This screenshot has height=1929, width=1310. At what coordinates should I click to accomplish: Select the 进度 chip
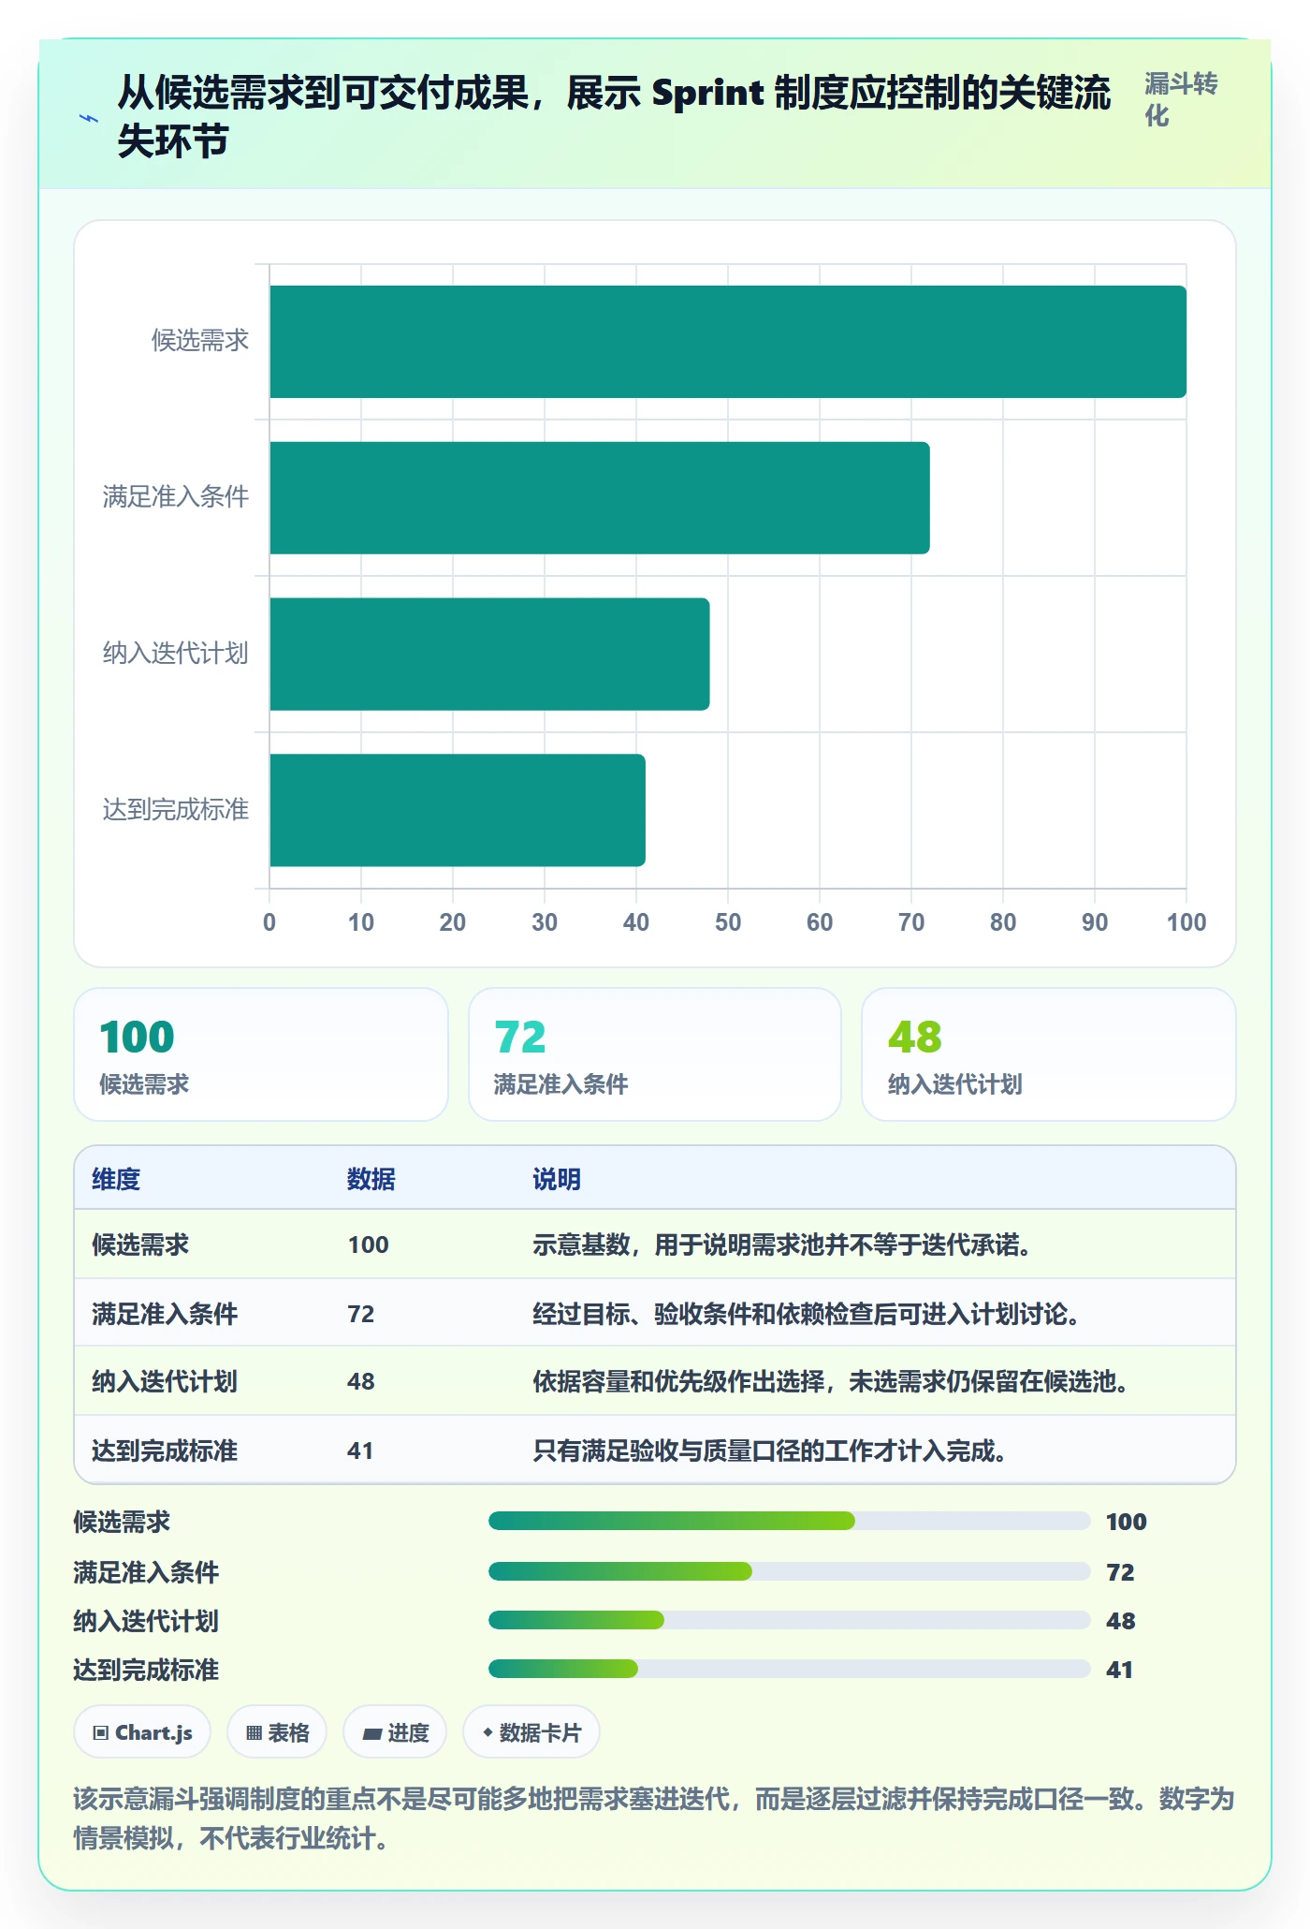click(395, 1732)
